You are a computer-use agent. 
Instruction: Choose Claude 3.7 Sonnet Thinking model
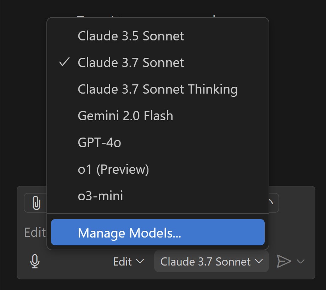(x=157, y=89)
